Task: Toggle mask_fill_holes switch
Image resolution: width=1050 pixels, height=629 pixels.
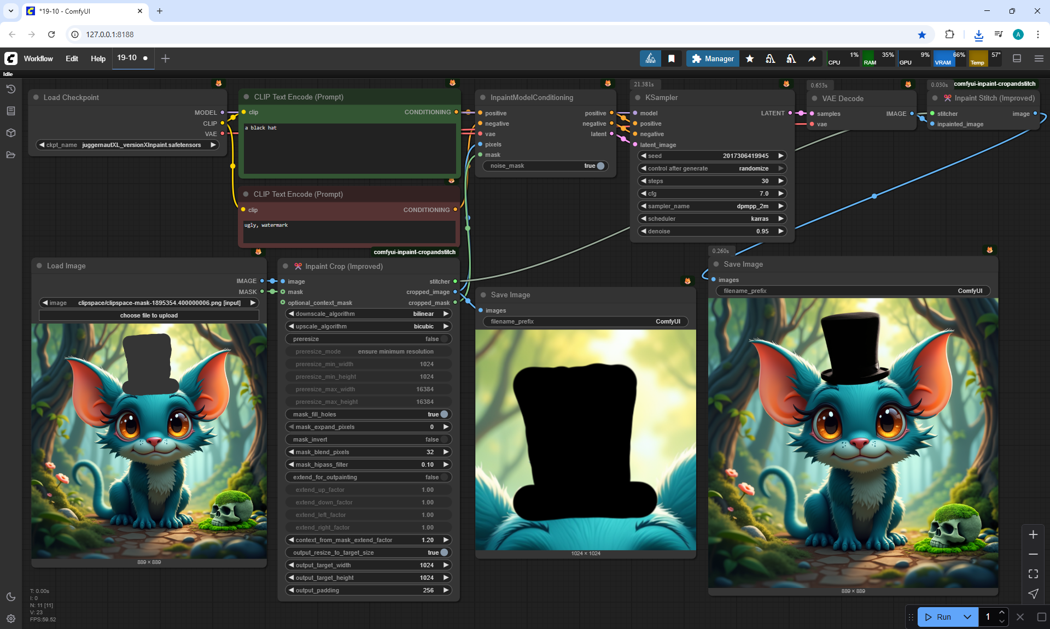Action: [x=444, y=414]
